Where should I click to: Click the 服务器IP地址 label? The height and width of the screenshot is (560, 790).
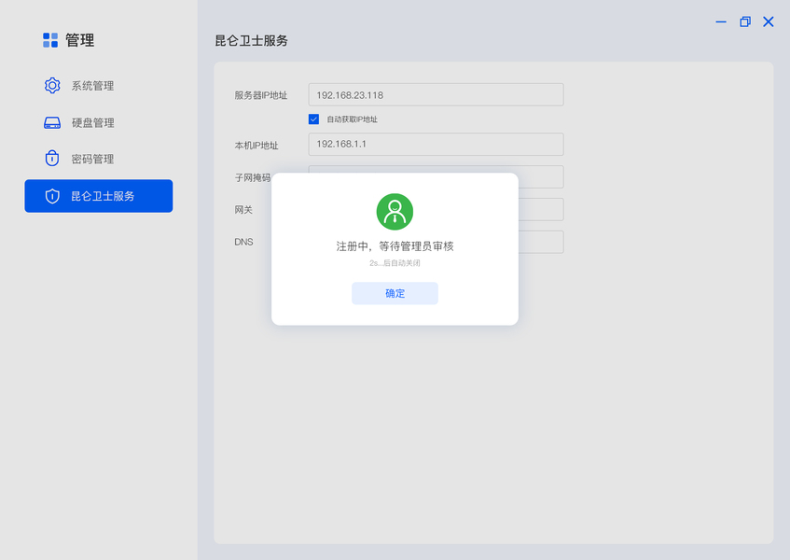(x=261, y=95)
